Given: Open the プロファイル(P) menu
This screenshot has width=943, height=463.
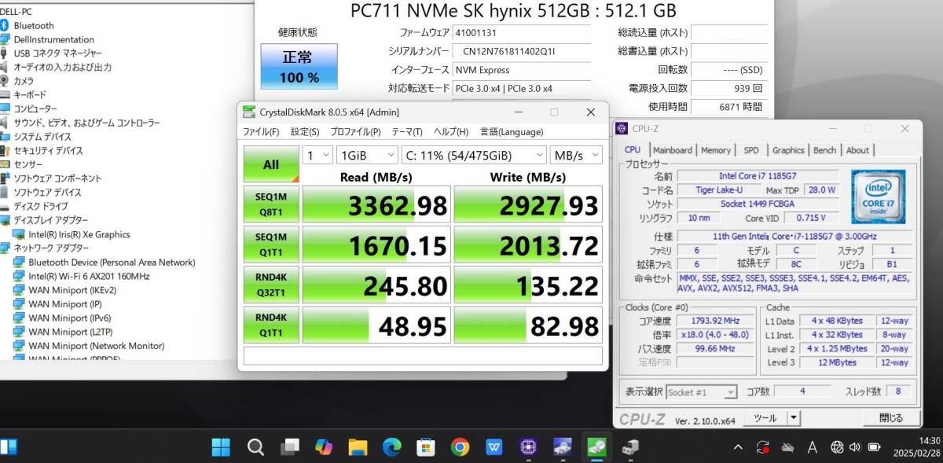Looking at the screenshot, I should point(355,131).
